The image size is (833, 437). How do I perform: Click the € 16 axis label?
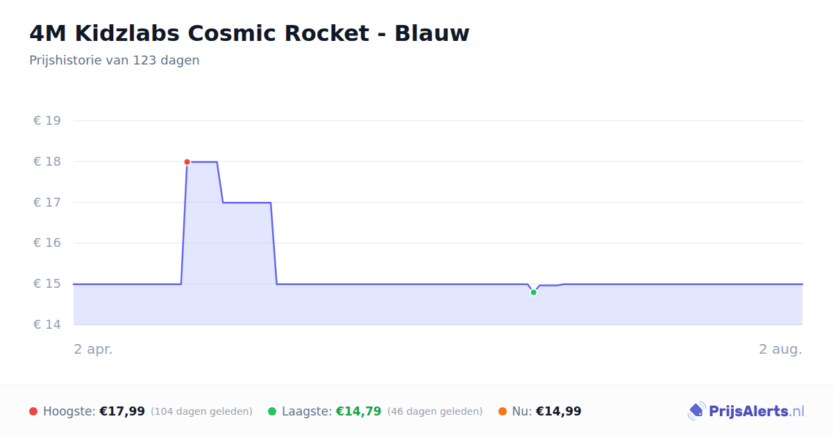(47, 243)
